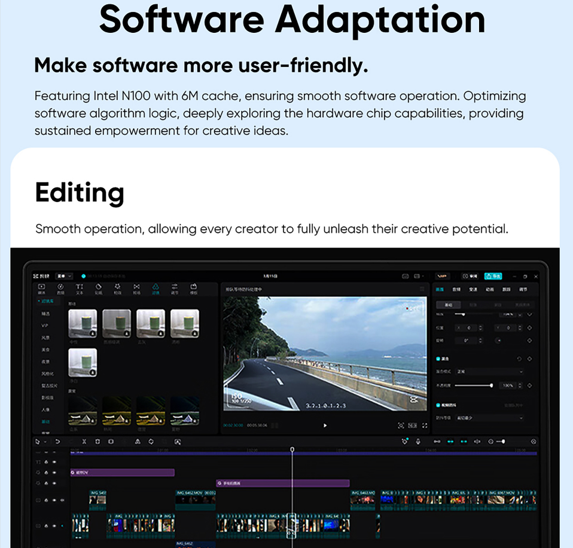Viewport: 573px width, 548px height.
Task: Expand the pointer tool dropdown arrow
Action: click(45, 442)
